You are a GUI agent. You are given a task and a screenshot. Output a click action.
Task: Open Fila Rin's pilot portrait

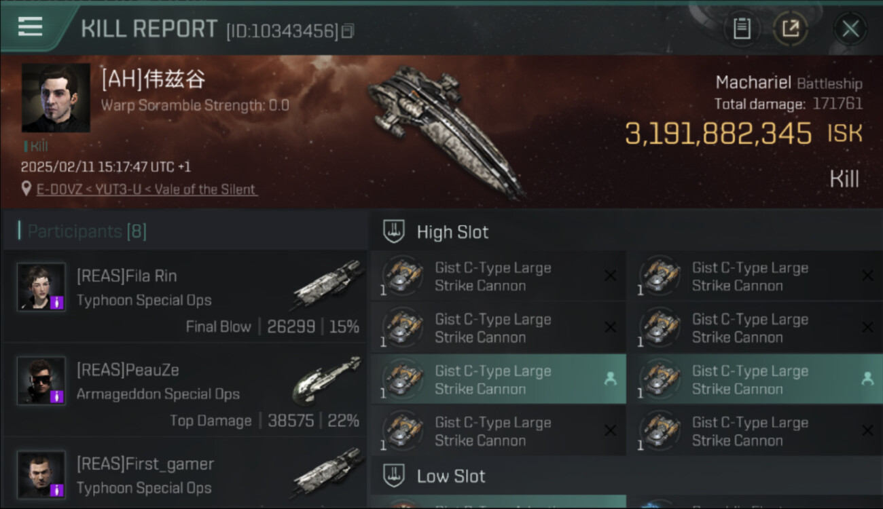point(41,287)
